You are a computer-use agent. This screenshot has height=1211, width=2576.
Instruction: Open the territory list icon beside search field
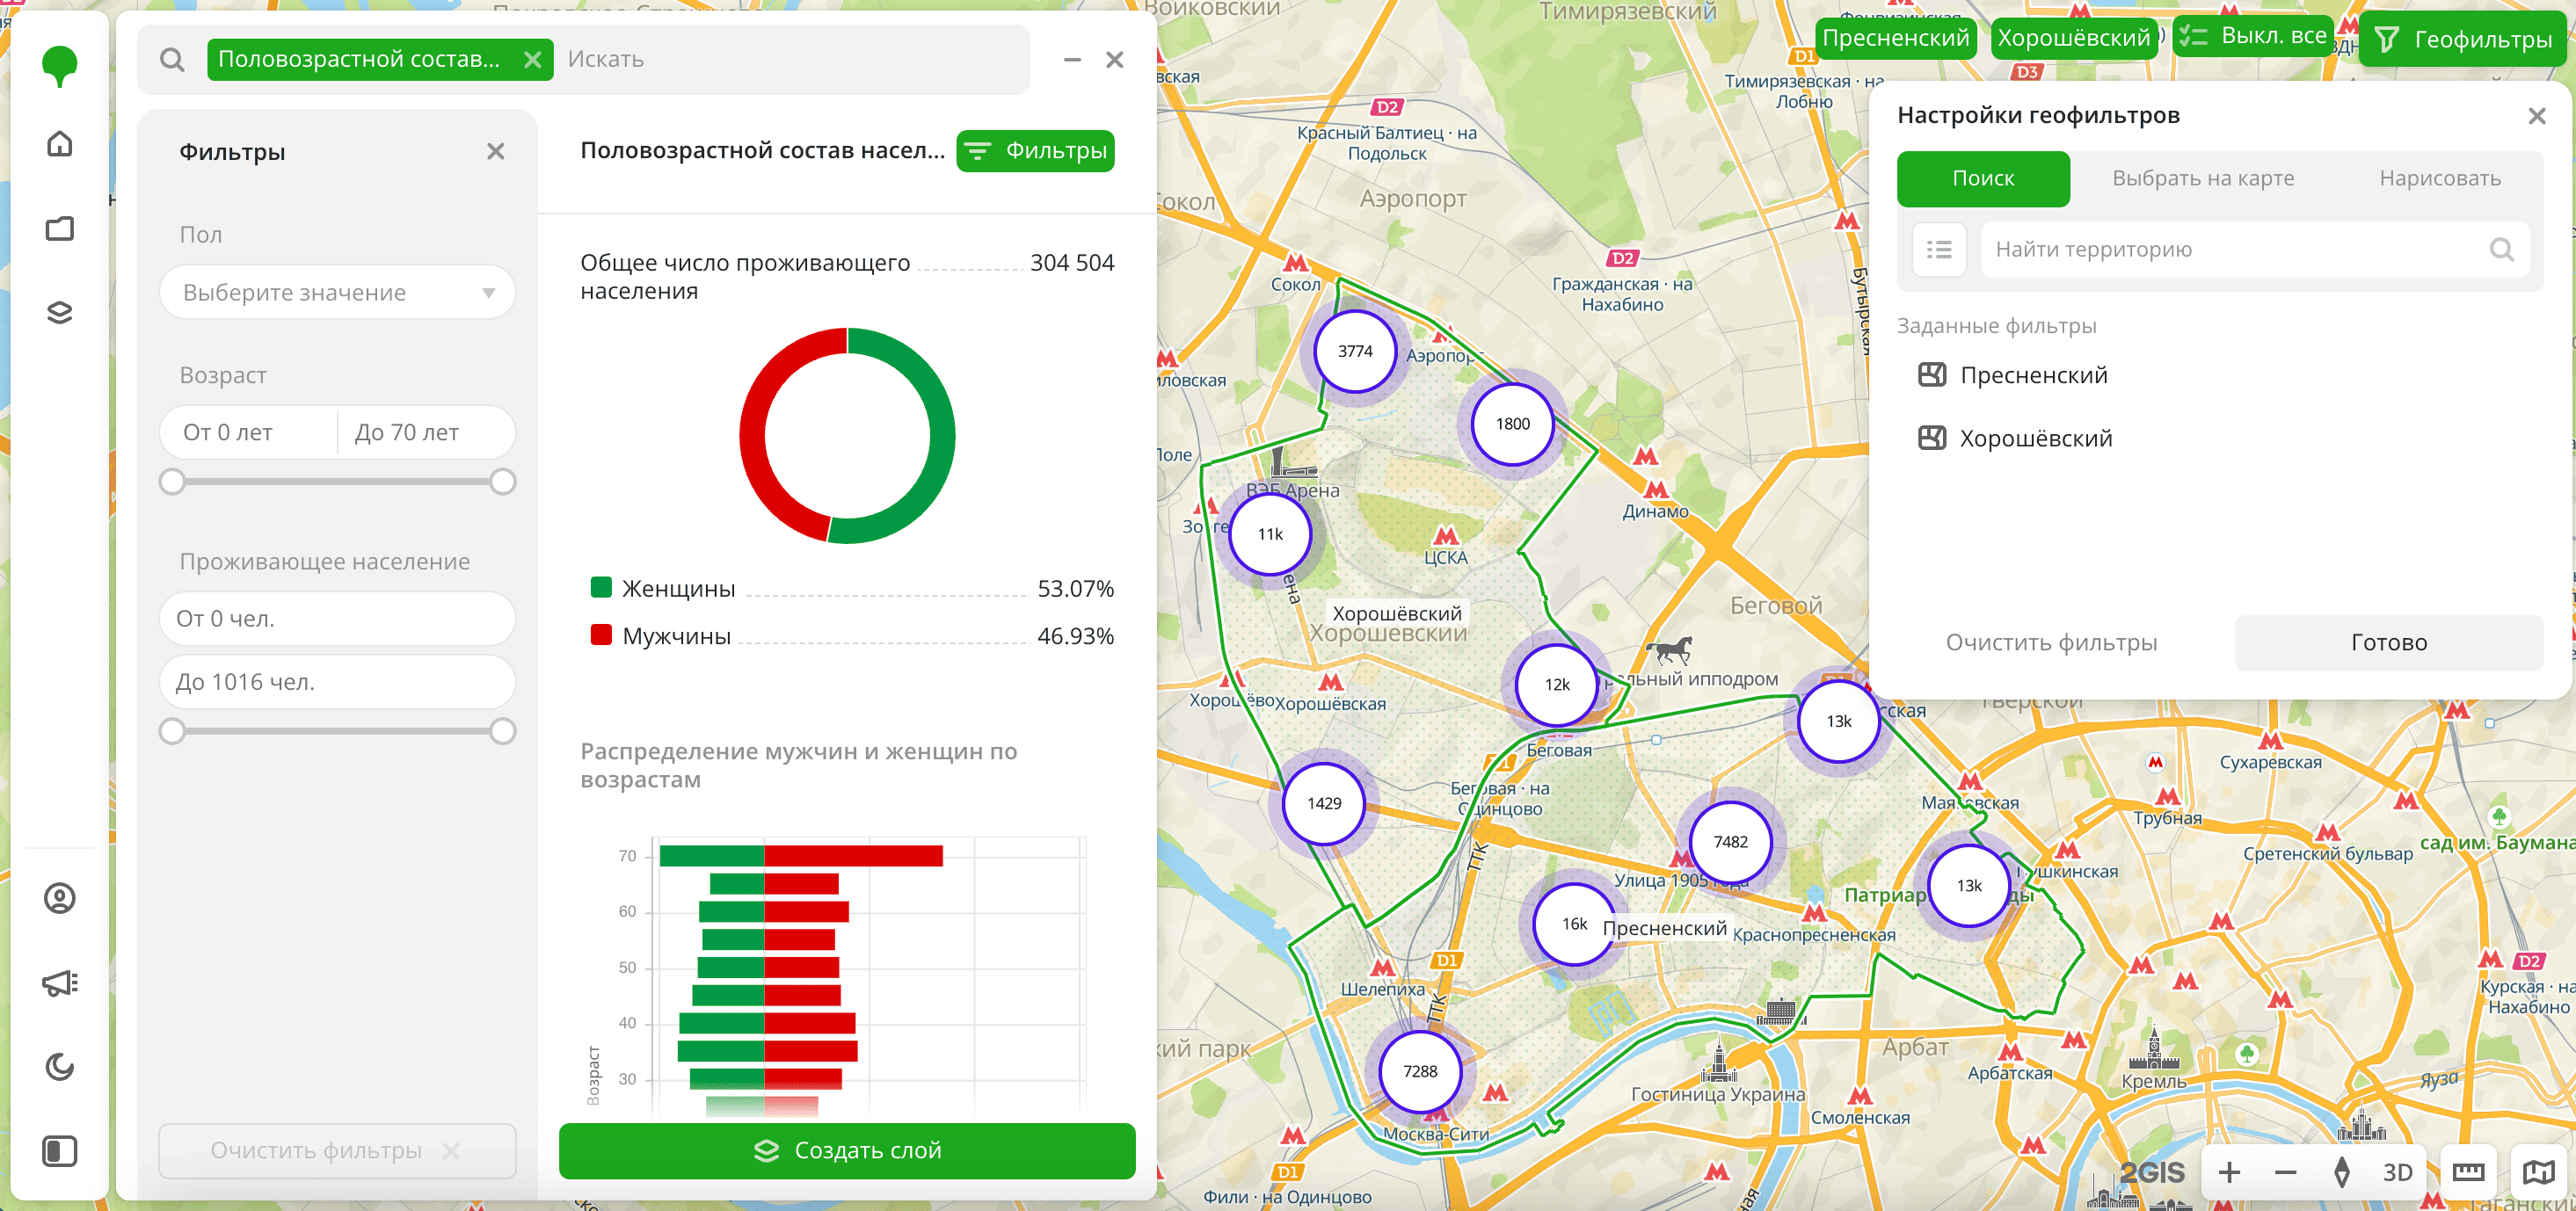[x=1938, y=250]
